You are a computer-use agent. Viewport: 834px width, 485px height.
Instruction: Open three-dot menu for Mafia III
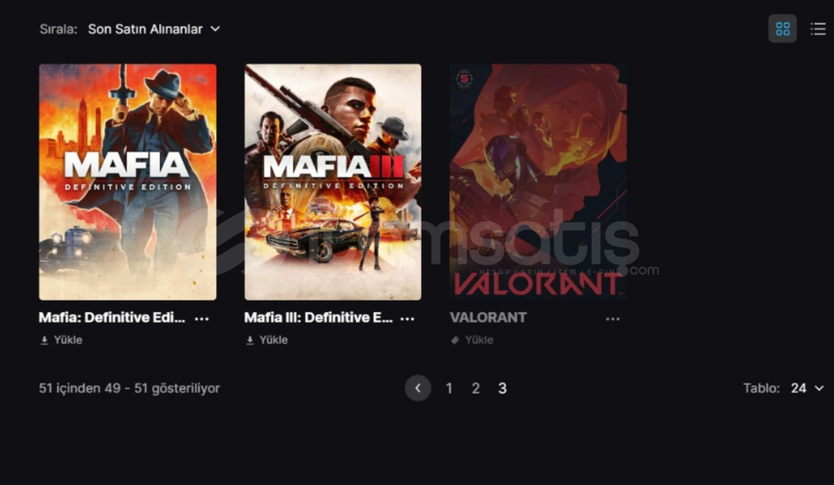coord(407,318)
